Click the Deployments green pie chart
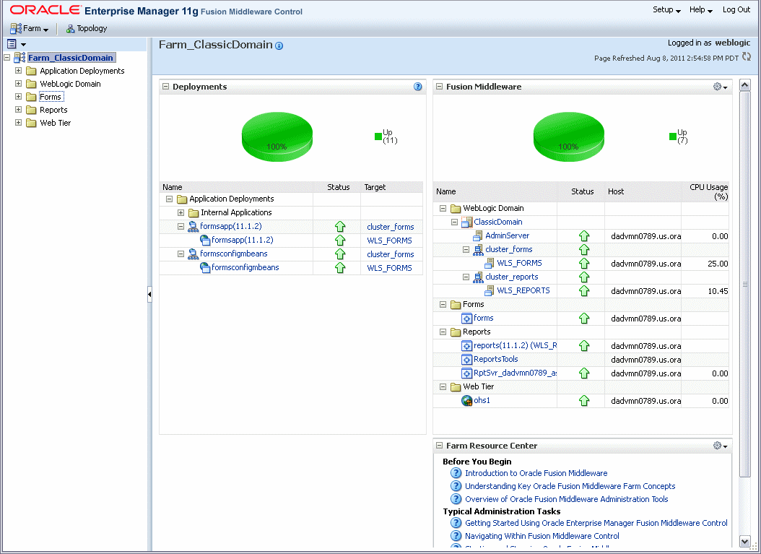The height and width of the screenshot is (554, 761). [277, 137]
